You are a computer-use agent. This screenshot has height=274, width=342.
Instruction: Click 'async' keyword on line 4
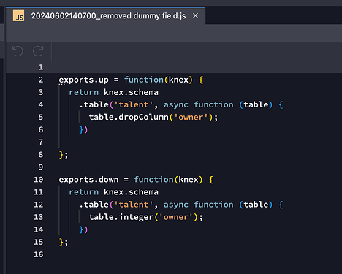click(176, 105)
